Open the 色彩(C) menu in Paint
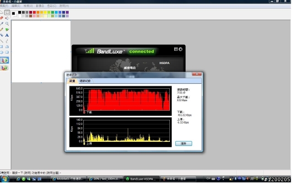This screenshot has height=183, width=293. pyautogui.click(x=52, y=6)
